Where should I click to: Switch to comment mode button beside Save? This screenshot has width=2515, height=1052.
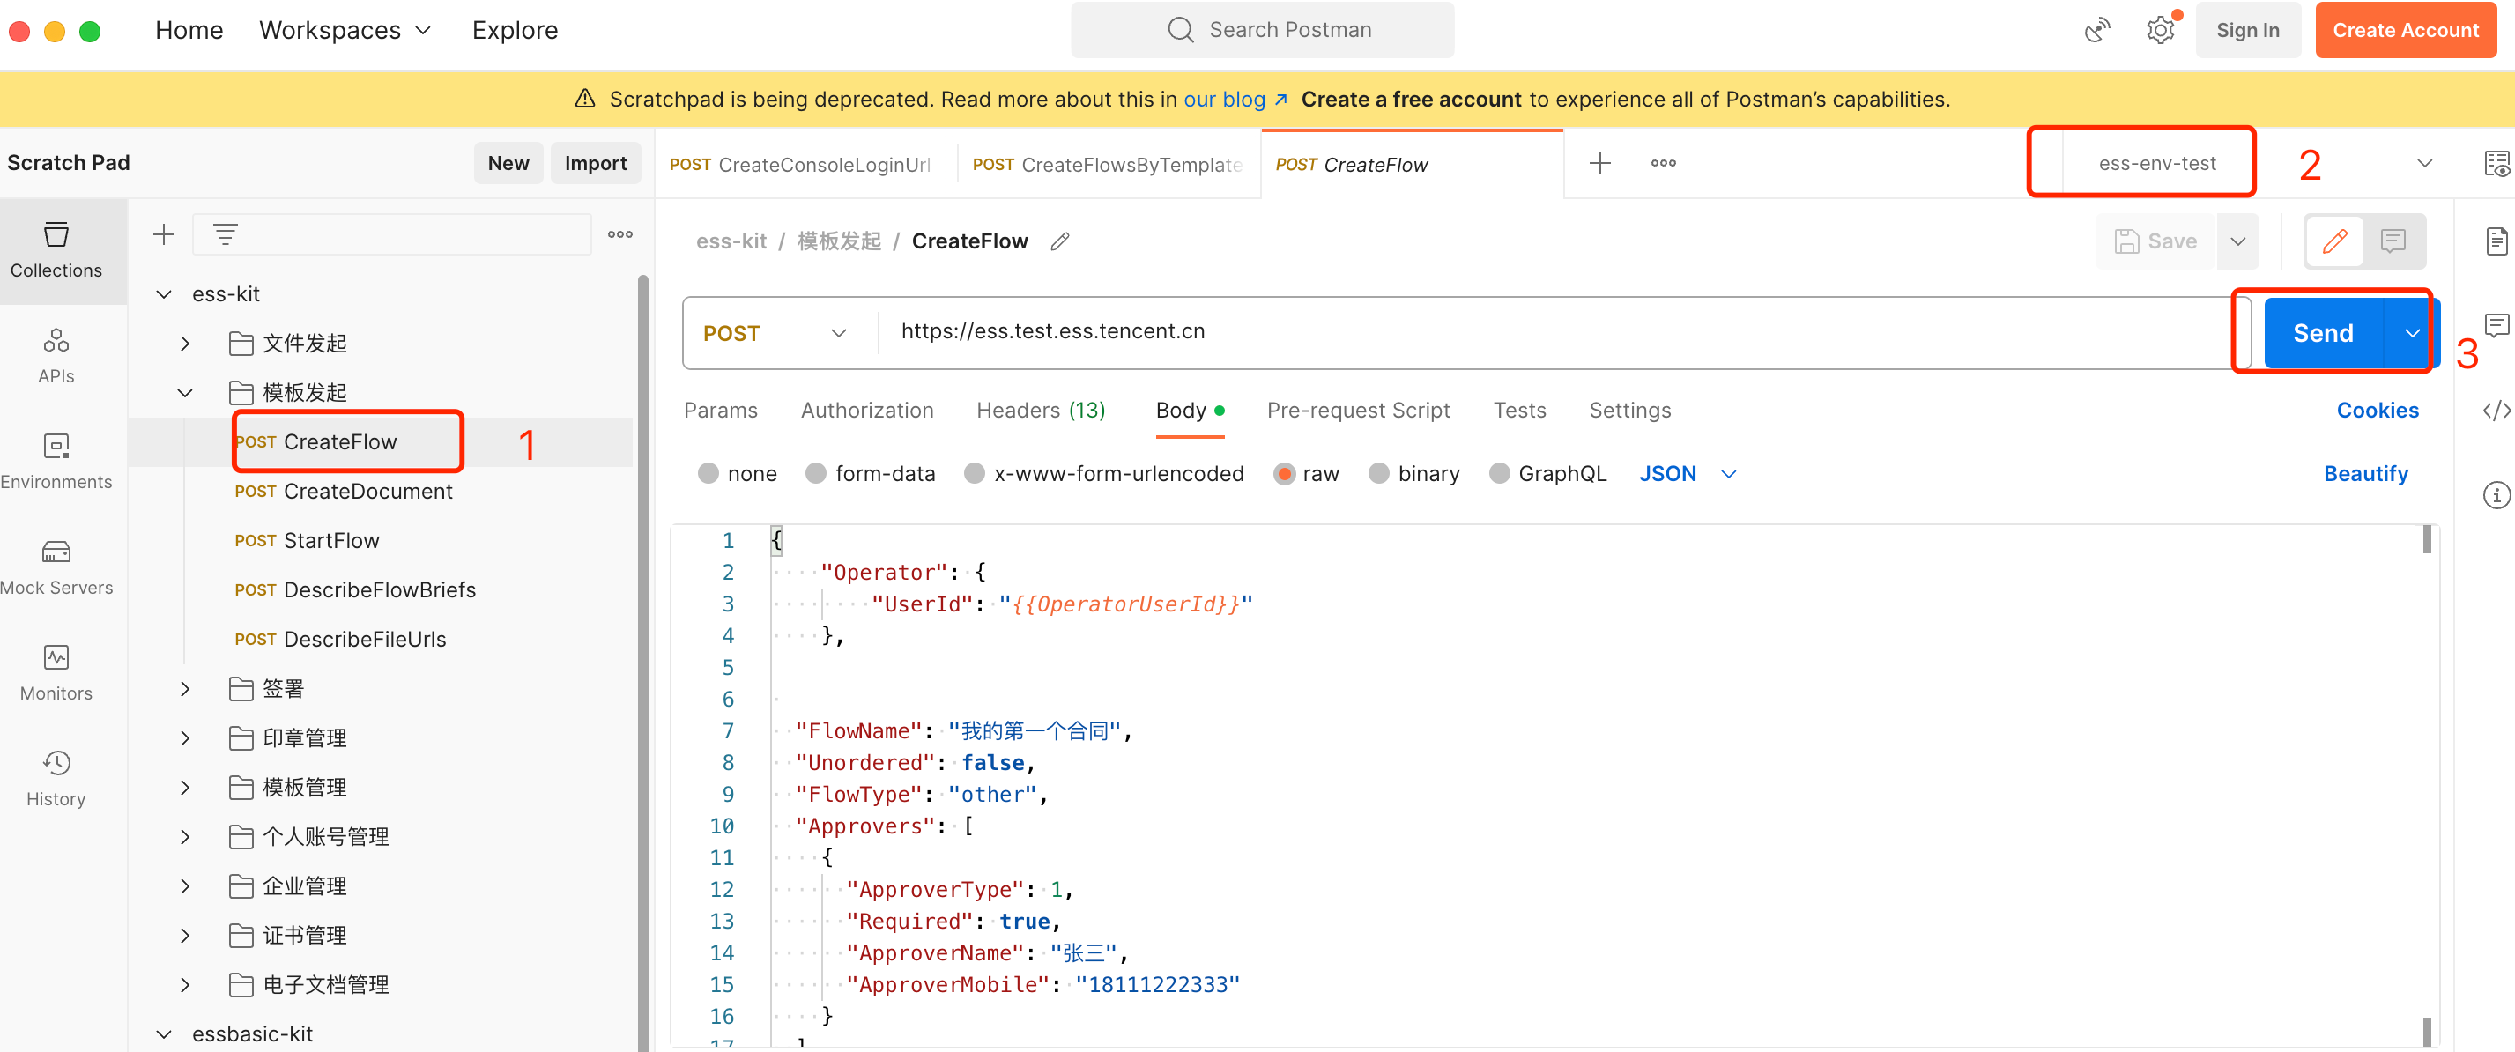coord(2393,241)
